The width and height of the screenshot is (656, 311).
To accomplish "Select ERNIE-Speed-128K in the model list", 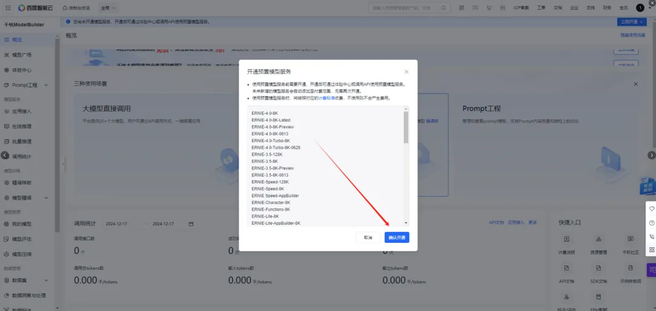I will (270, 182).
